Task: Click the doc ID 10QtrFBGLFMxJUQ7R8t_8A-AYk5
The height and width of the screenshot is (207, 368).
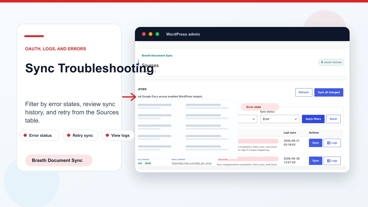Action: (x=191, y=164)
